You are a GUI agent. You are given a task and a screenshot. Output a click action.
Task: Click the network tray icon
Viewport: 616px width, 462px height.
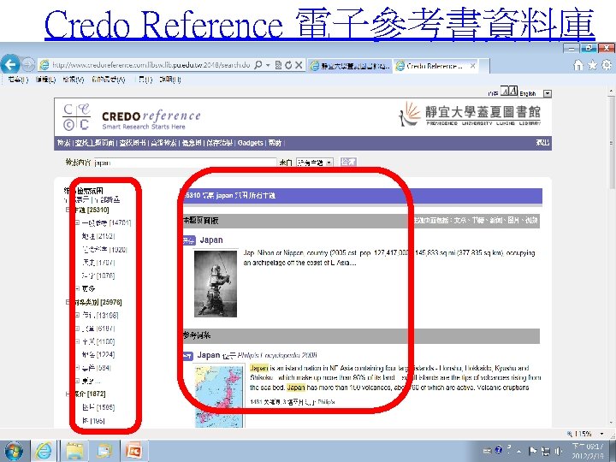(546, 451)
